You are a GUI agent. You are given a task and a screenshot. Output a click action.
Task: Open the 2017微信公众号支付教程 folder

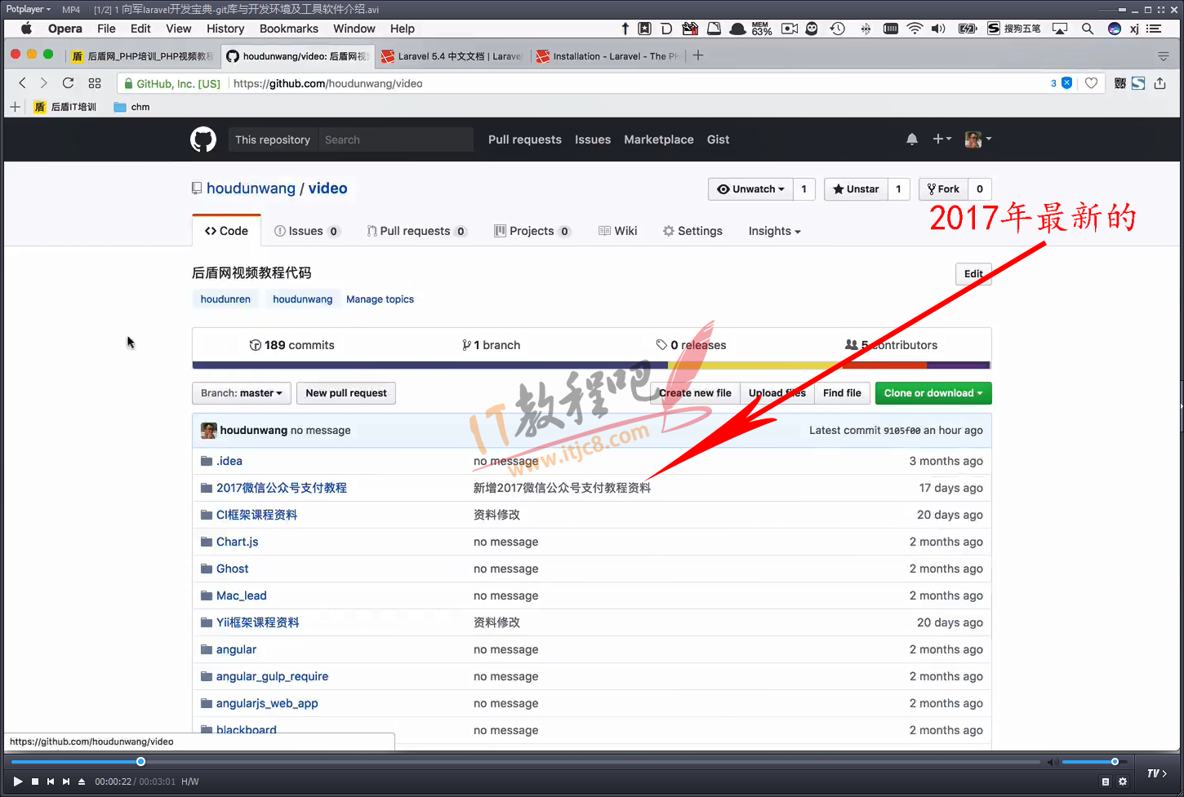tap(281, 488)
